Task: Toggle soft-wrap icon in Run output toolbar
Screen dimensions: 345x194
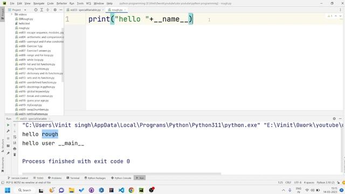Action: (x=15, y=137)
